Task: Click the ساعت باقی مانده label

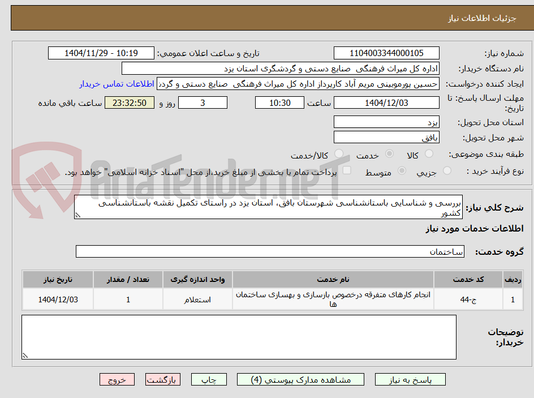Action: pos(70,103)
